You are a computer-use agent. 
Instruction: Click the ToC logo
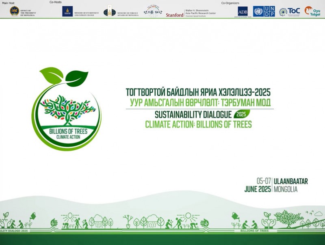click(290, 11)
